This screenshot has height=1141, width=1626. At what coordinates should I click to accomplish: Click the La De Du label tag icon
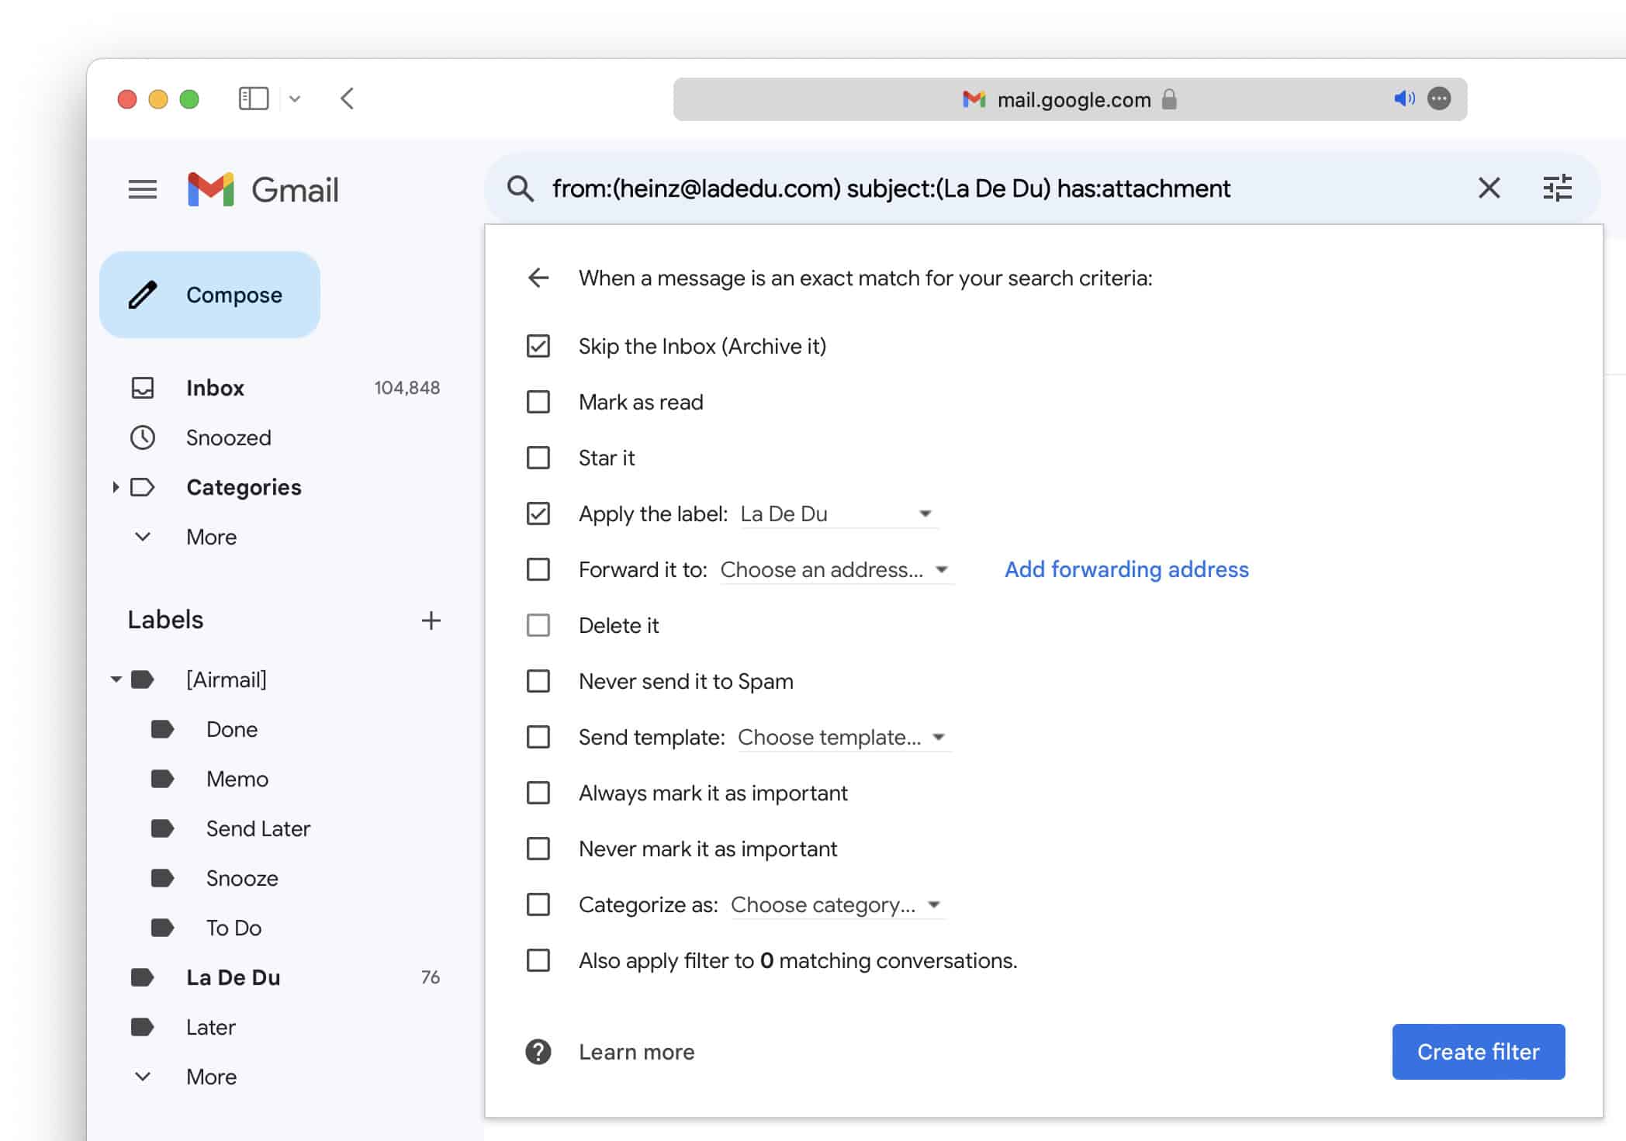tap(143, 977)
